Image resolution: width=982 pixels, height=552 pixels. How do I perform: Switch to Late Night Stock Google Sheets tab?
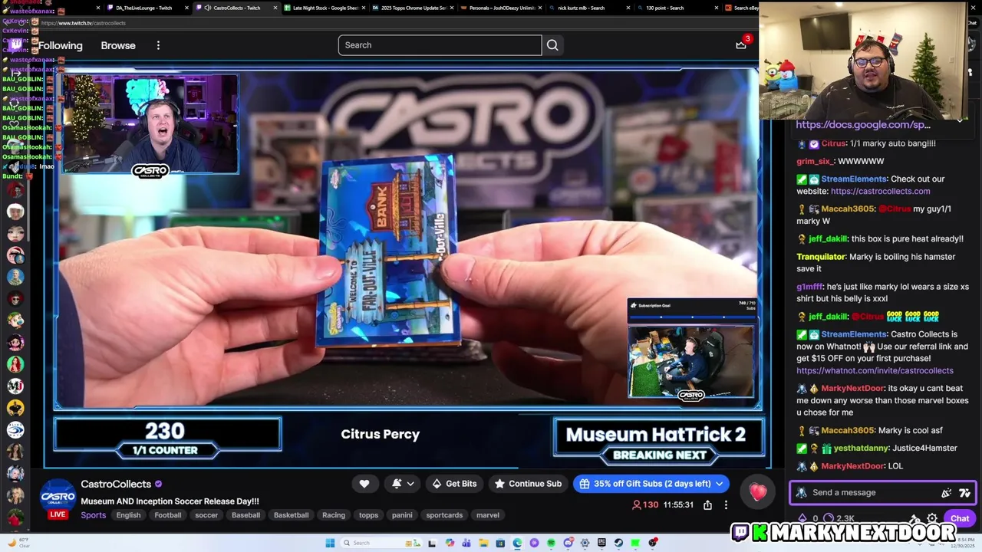coord(325,8)
